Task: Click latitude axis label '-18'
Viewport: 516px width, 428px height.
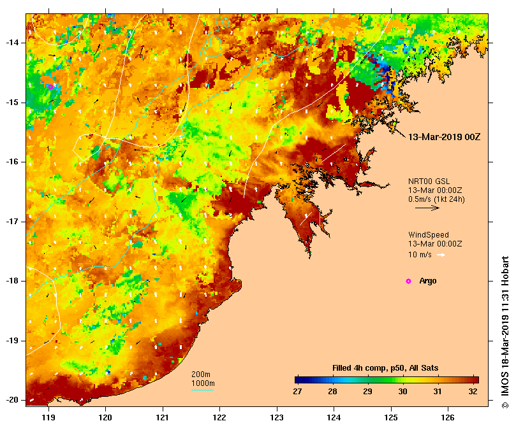Action: [x=12, y=281]
